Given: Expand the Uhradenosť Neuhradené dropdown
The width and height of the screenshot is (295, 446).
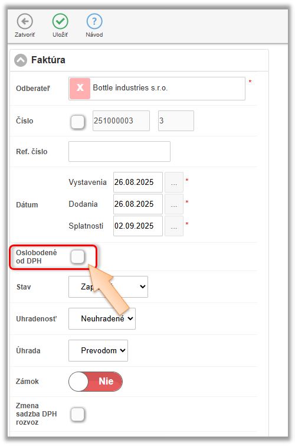Looking at the screenshot, I should tap(102, 318).
